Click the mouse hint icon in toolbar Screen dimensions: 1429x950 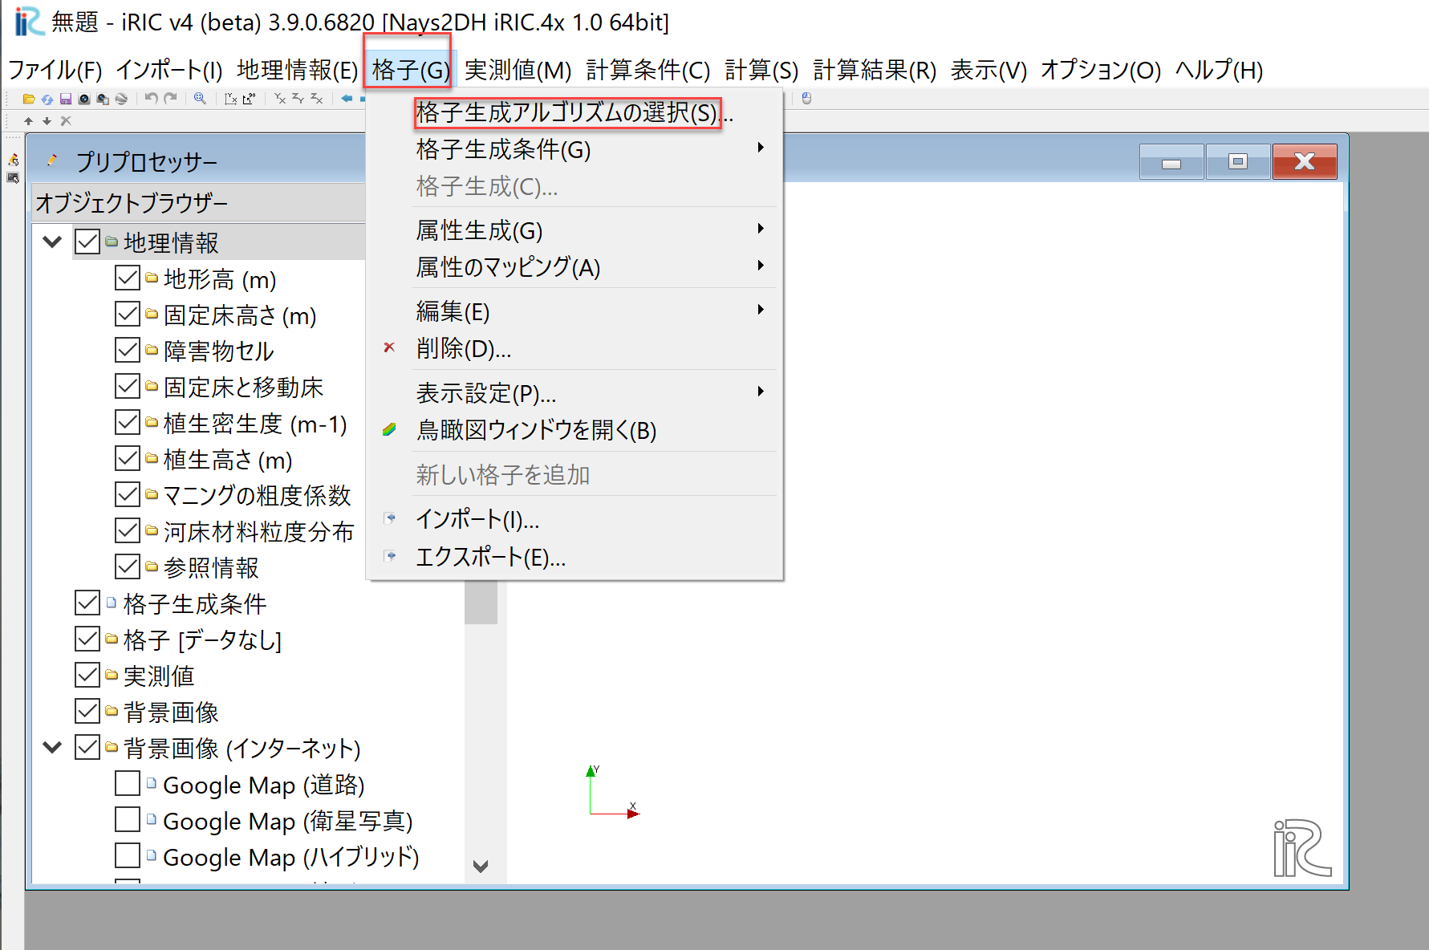806,99
